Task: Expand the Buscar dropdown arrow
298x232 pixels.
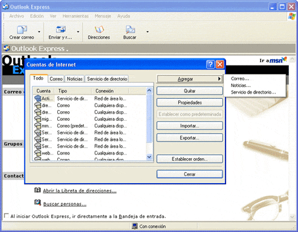Action: coord(148,32)
